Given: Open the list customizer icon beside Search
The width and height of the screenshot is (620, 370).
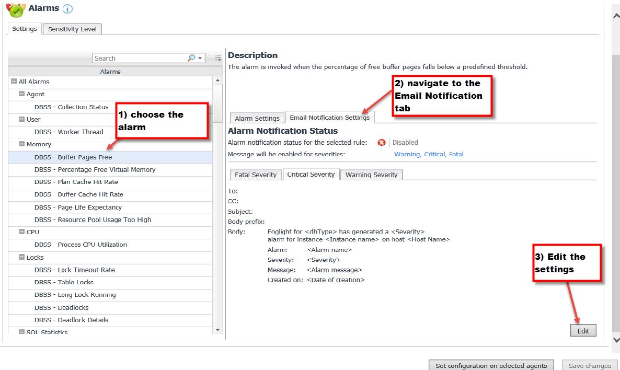Looking at the screenshot, I should tap(219, 59).
